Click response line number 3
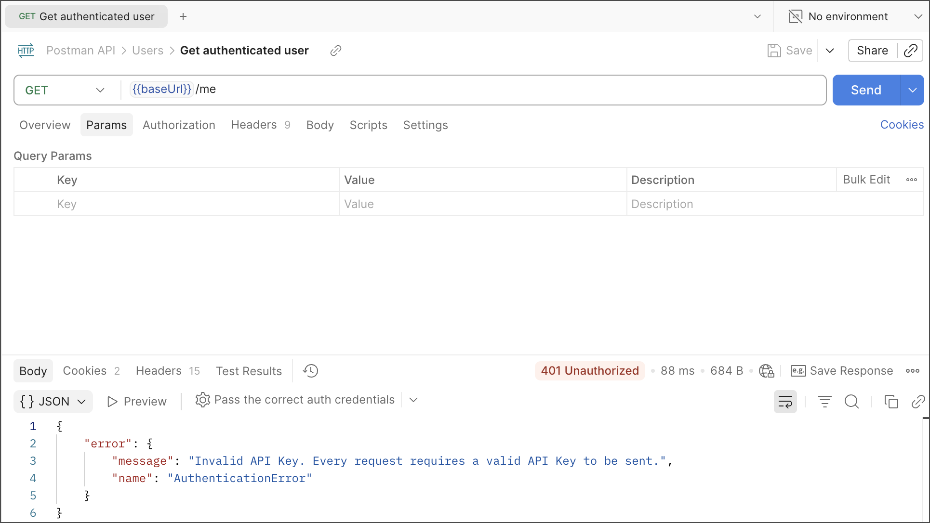This screenshot has width=930, height=523. [x=33, y=461]
